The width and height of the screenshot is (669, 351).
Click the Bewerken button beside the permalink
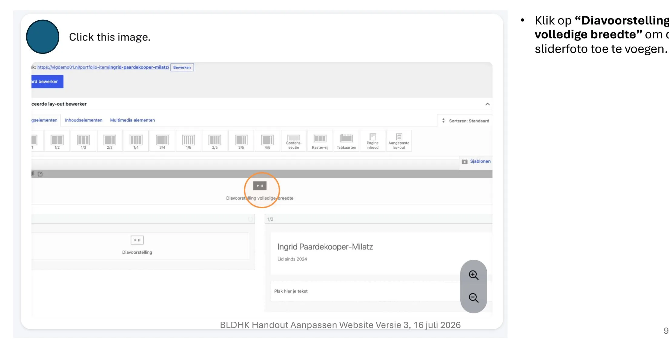coord(182,67)
